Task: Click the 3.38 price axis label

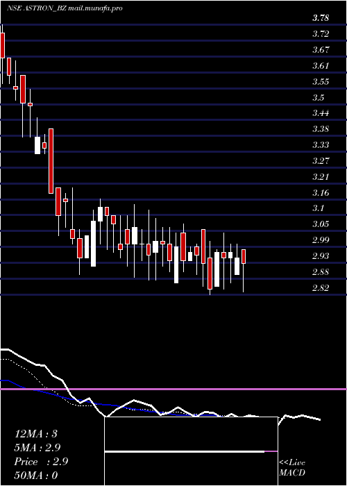Action: 321,129
